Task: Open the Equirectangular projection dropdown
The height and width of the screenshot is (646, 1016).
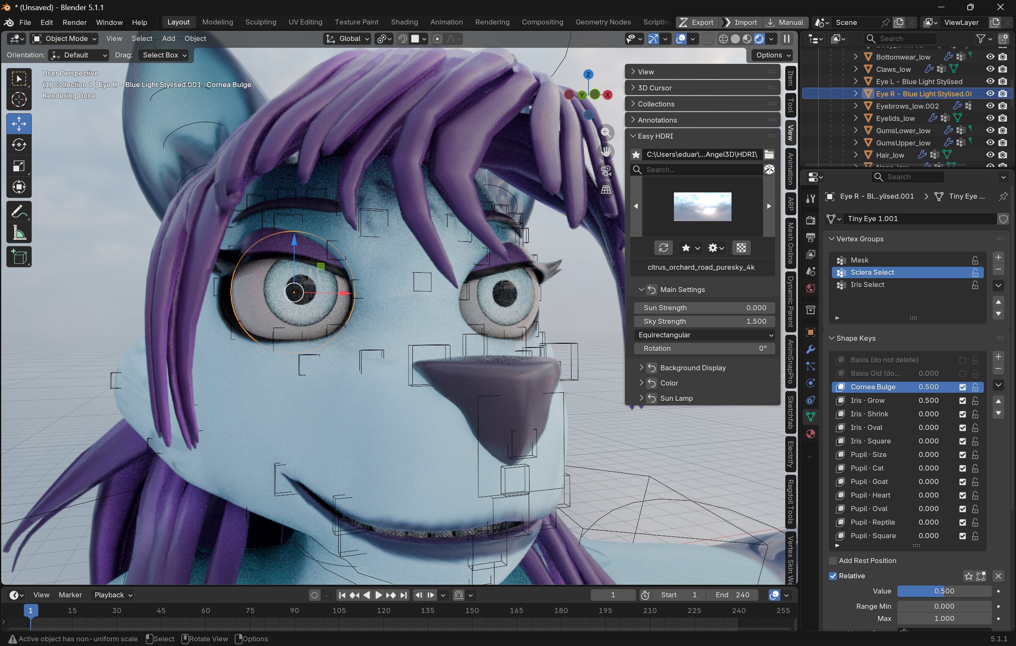Action: 704,335
